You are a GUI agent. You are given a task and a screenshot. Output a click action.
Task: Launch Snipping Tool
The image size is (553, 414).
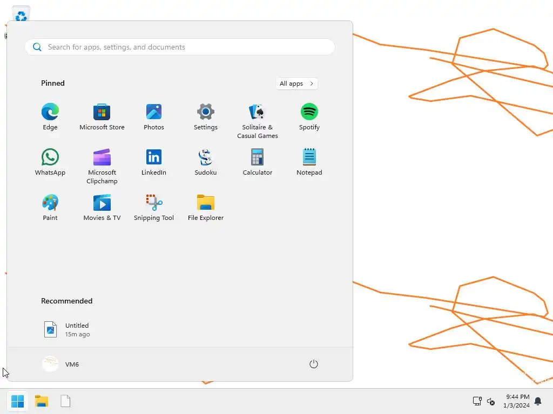coord(154,208)
